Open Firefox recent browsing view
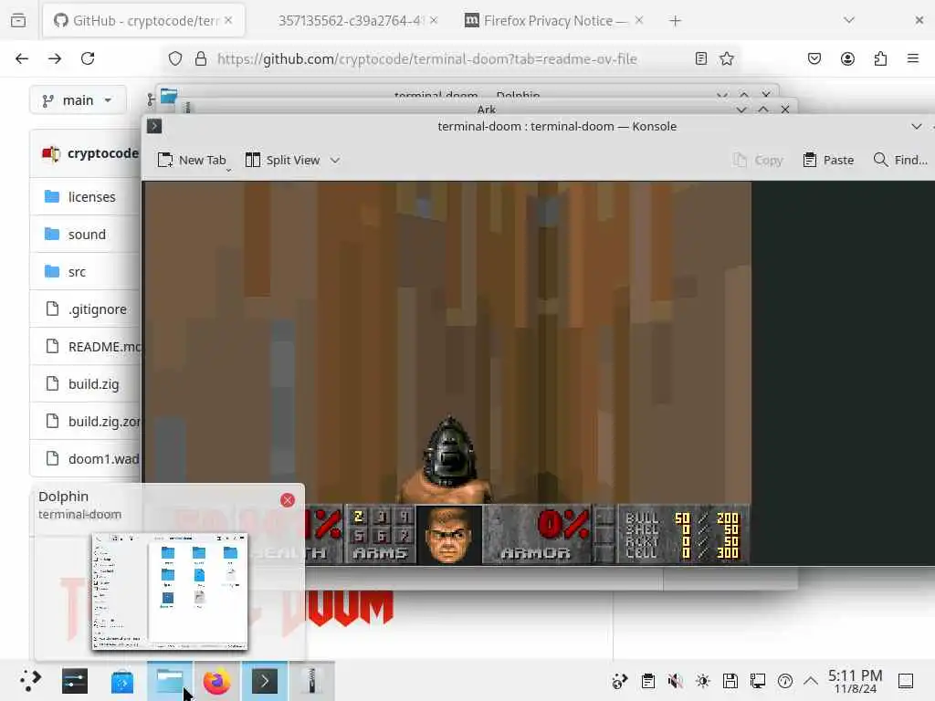Screen dimensions: 935x701 (x=18, y=21)
